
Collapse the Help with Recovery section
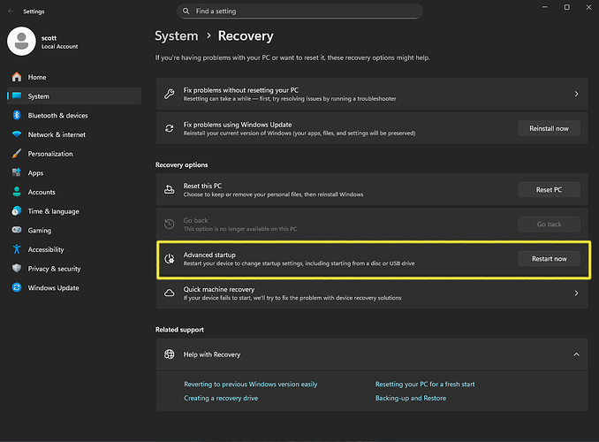click(x=576, y=354)
